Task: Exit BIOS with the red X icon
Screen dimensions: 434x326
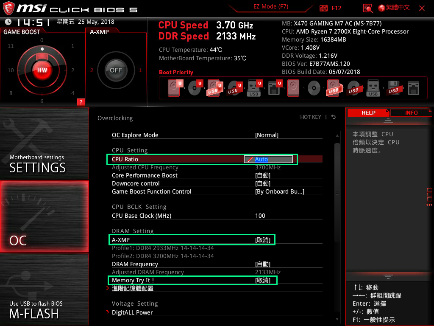Action: 422,8
